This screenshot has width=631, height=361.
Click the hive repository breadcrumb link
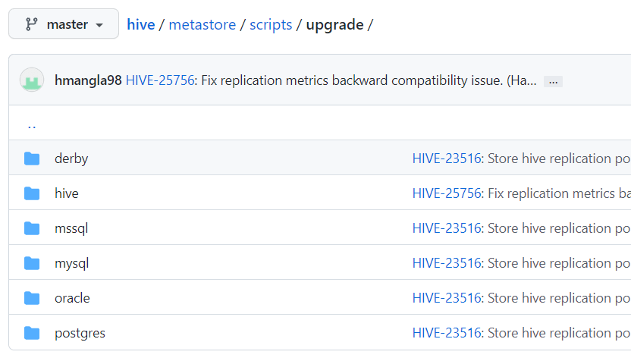(x=140, y=24)
